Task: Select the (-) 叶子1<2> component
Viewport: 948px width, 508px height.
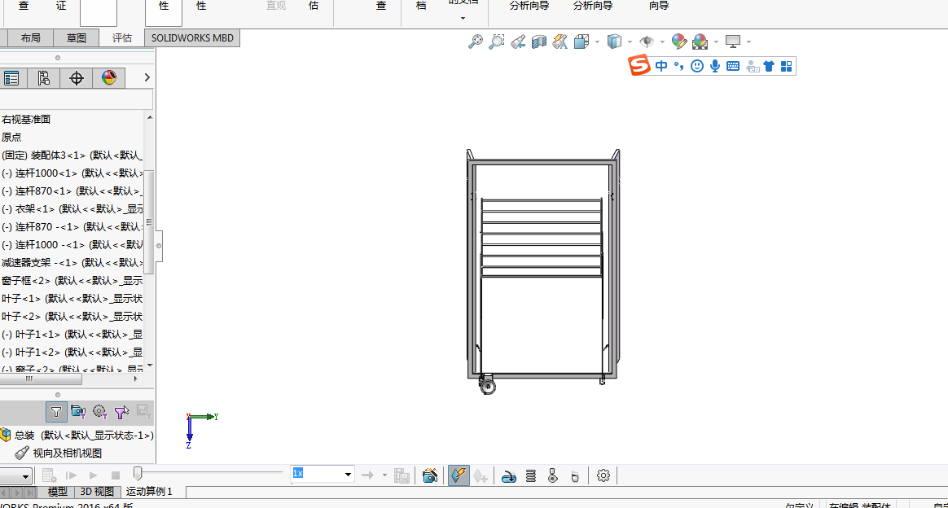Action: click(x=72, y=353)
